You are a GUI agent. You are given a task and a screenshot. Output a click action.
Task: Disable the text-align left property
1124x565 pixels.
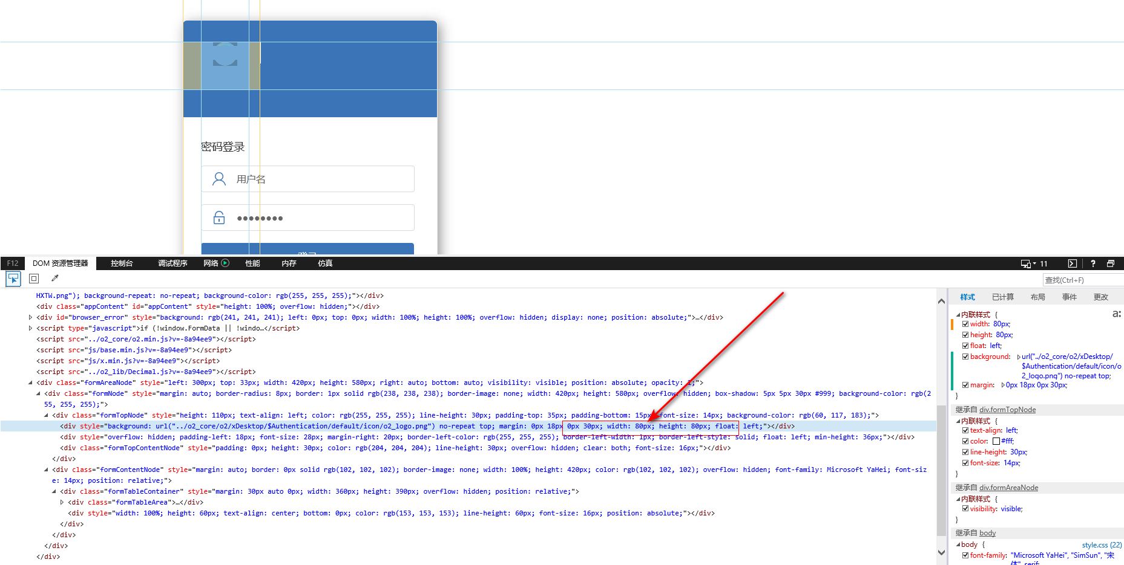pos(965,430)
